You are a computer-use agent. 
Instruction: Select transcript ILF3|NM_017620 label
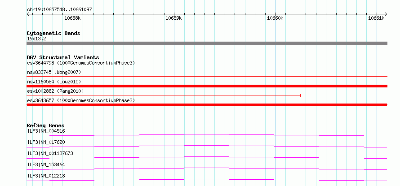[x=46, y=142]
